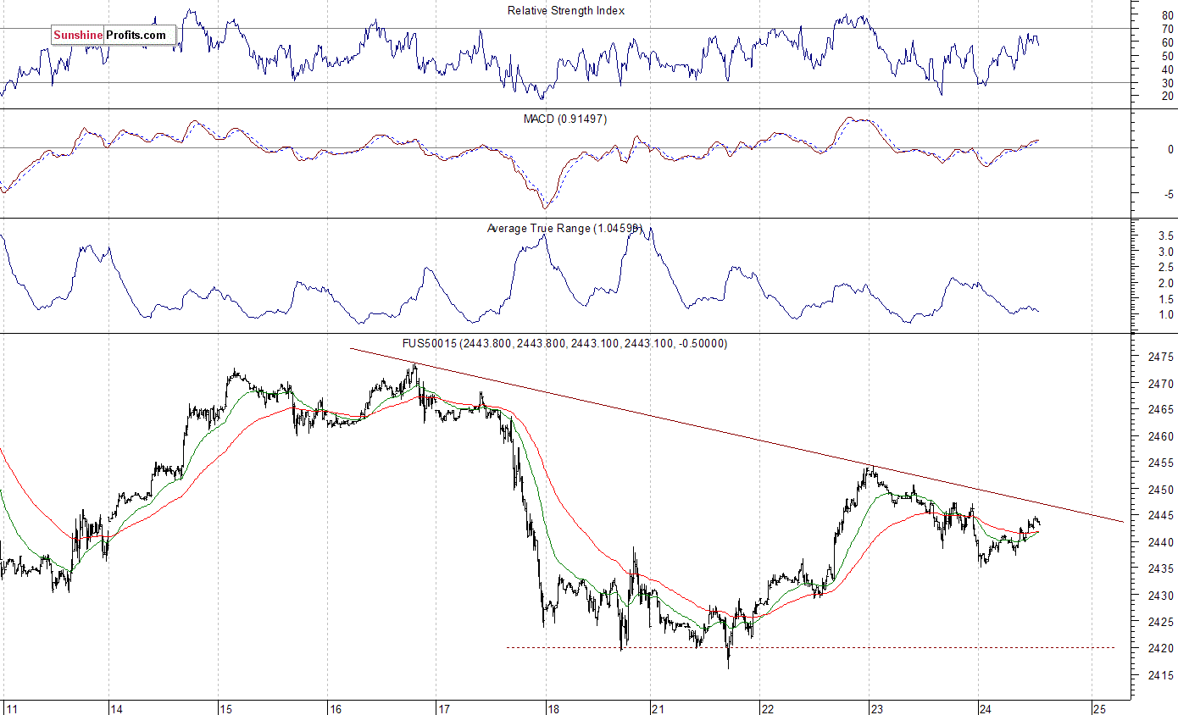The height and width of the screenshot is (715, 1178).
Task: Click the RSI 70 axis value
Action: 1167,29
